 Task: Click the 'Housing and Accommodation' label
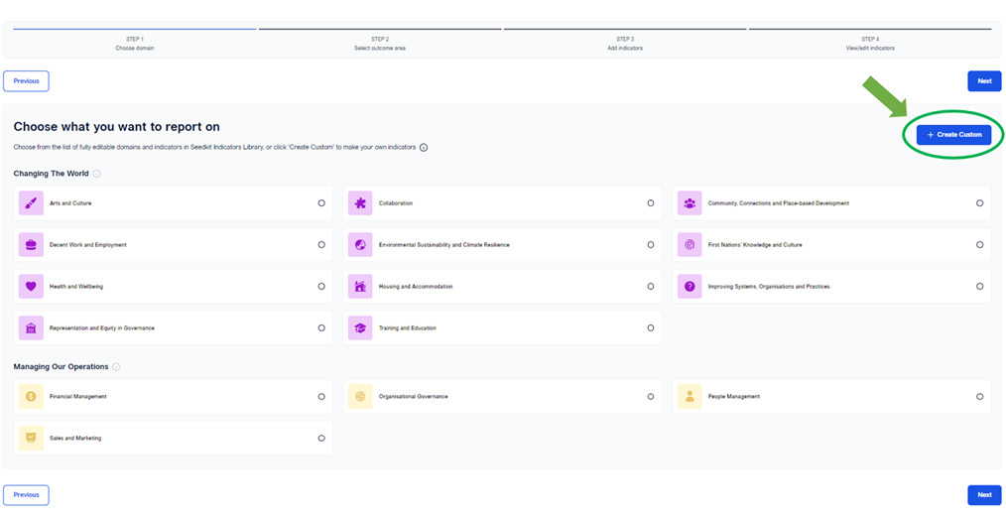point(416,287)
